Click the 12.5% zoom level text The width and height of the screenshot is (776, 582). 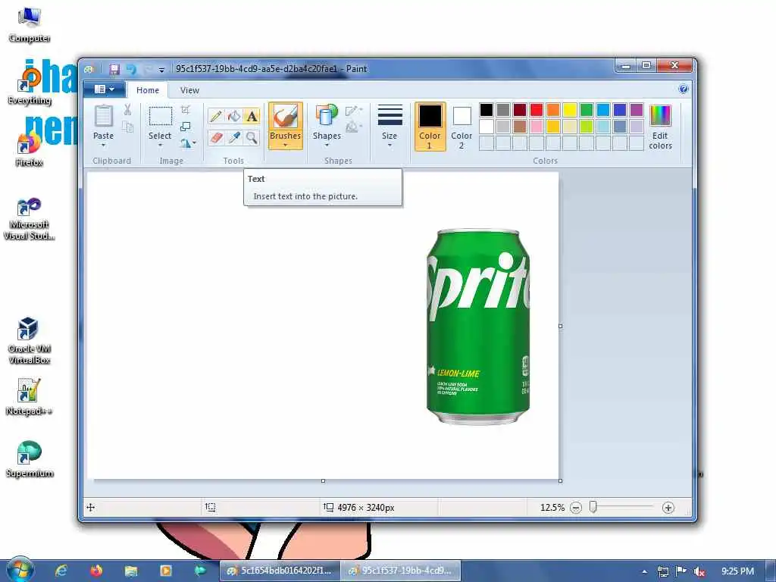[x=552, y=508]
